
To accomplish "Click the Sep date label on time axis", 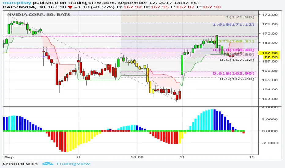I will point(9,157).
